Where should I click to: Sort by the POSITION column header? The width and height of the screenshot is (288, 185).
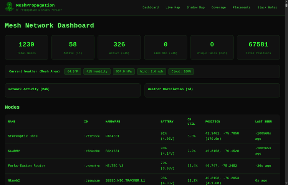coord(212,122)
